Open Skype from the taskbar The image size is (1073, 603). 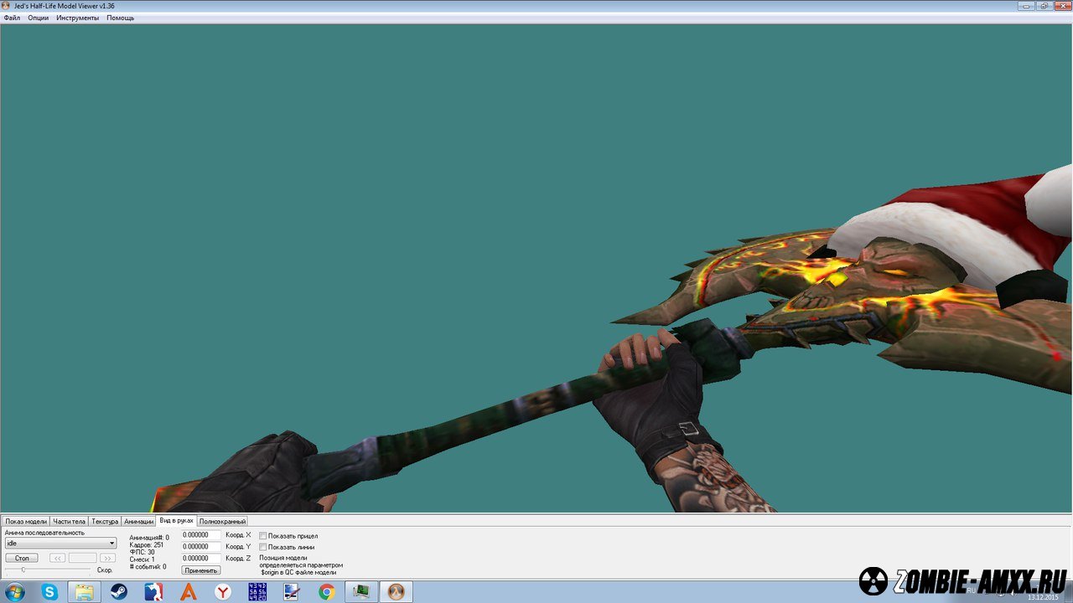pyautogui.click(x=50, y=592)
